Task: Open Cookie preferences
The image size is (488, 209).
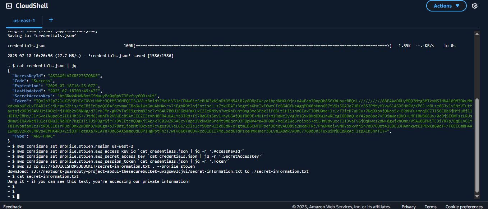Action: (464, 206)
